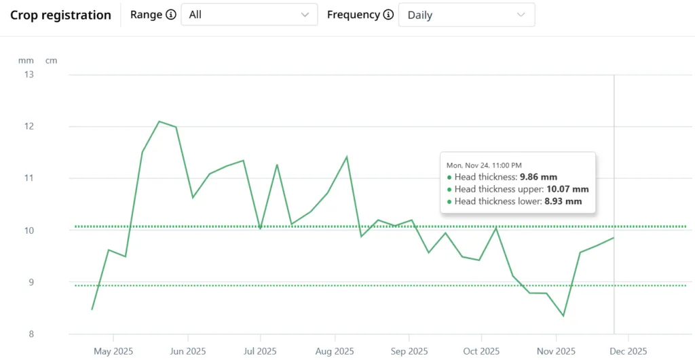
Task: Click the Dec 2025 axis label
Action: [628, 351]
